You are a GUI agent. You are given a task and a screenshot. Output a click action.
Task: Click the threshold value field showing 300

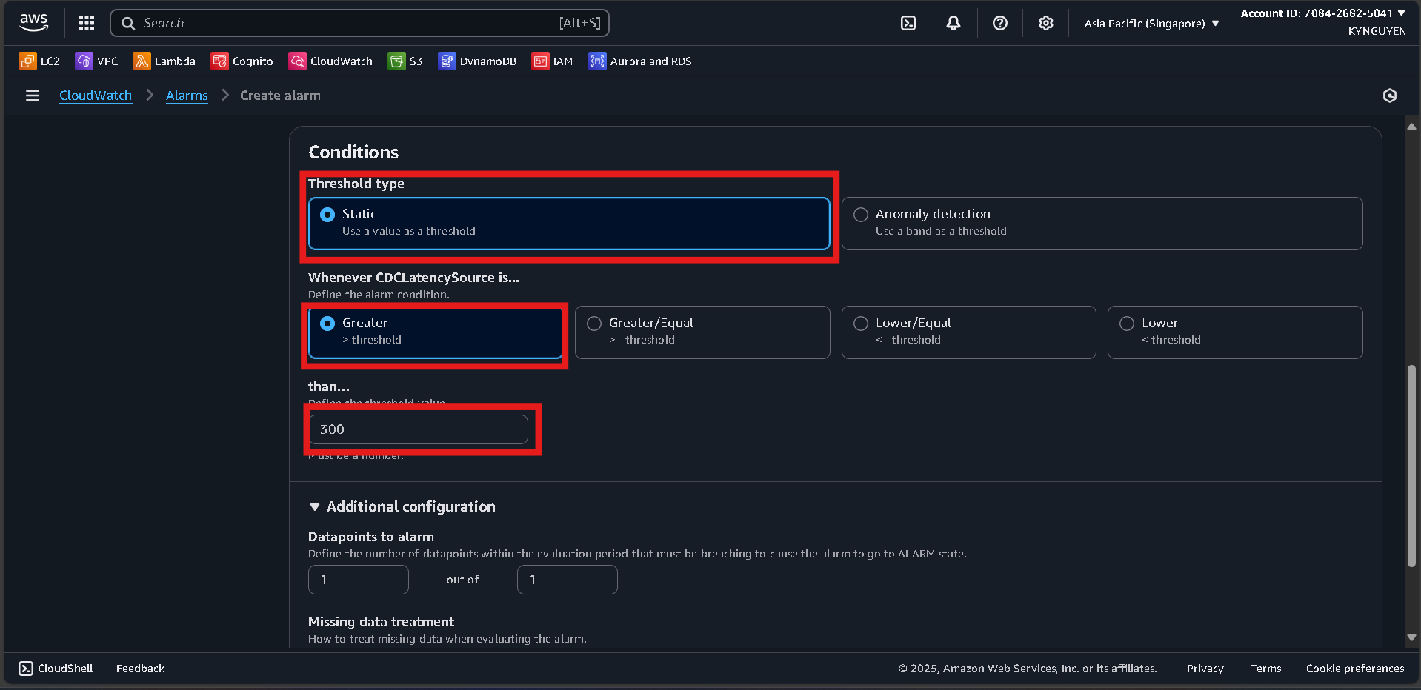pyautogui.click(x=419, y=429)
